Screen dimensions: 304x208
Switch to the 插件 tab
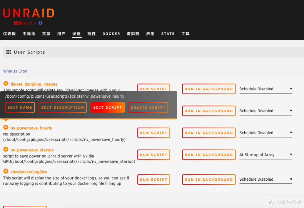click(91, 34)
